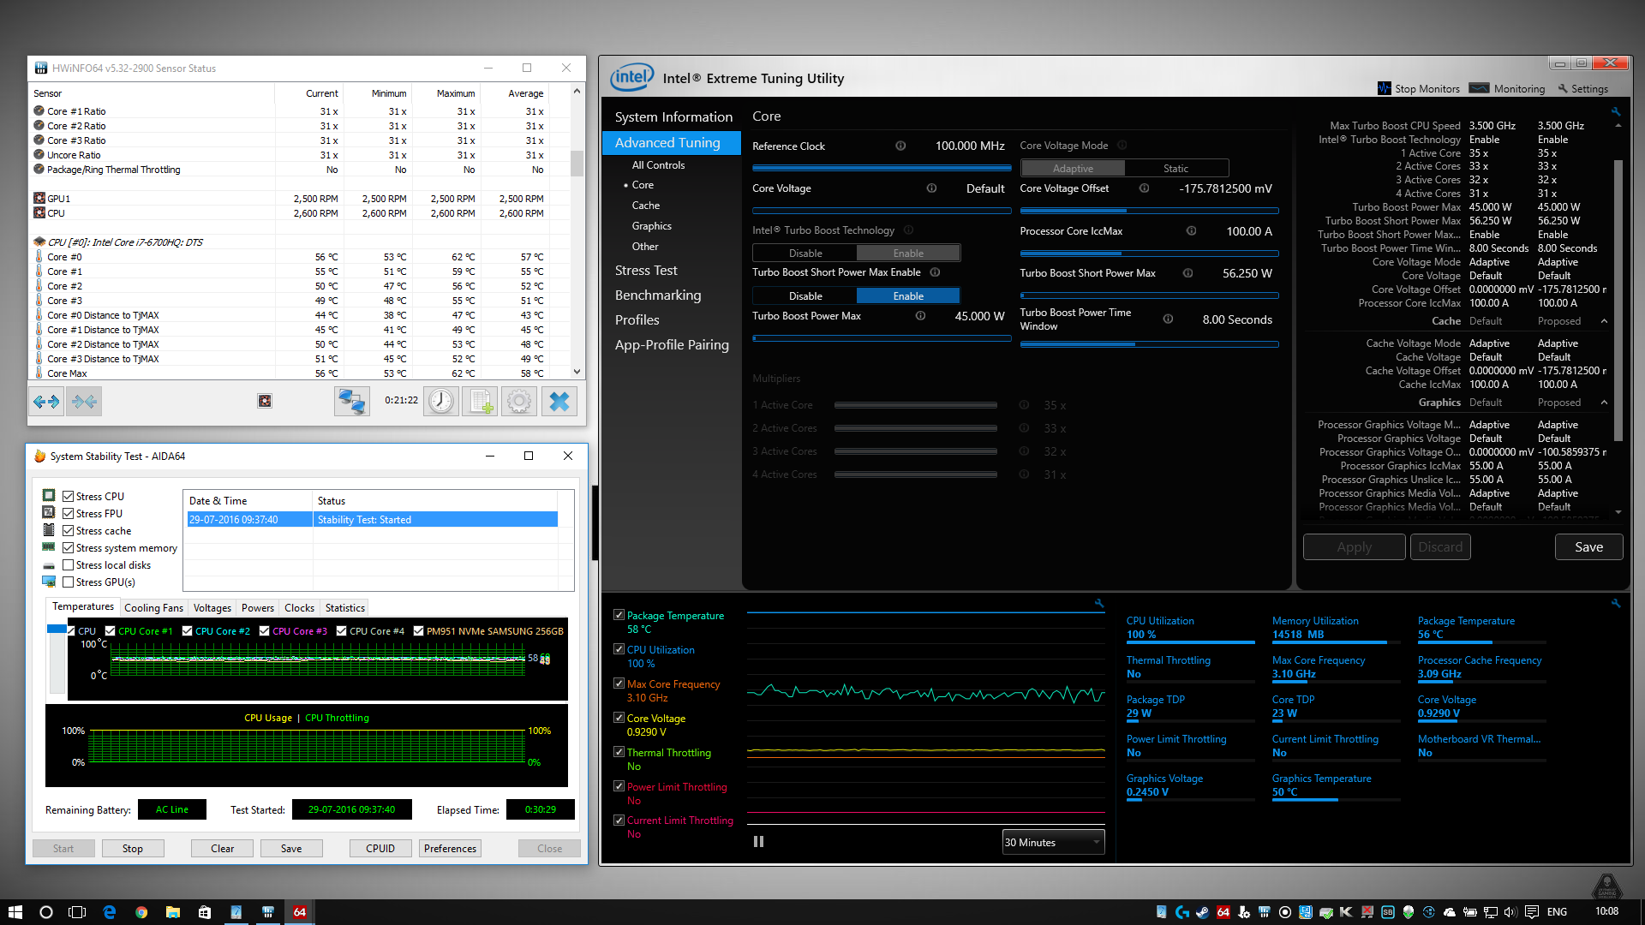
Task: Click wrench icon above monitoring graph
Action: (1099, 604)
